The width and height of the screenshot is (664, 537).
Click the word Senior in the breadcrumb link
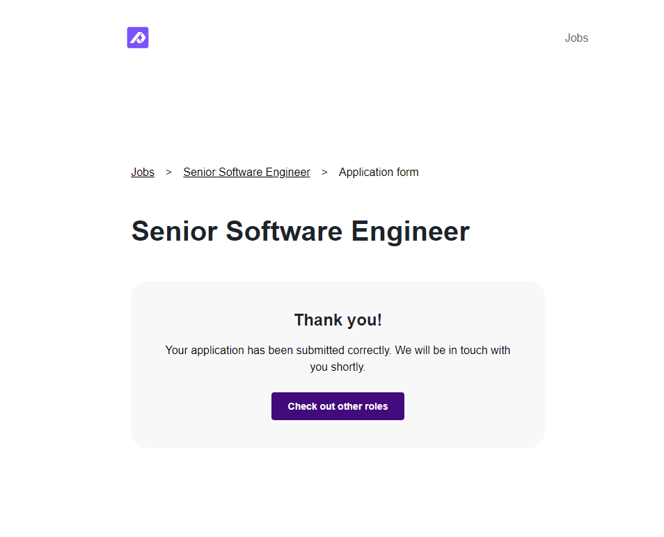[199, 173]
